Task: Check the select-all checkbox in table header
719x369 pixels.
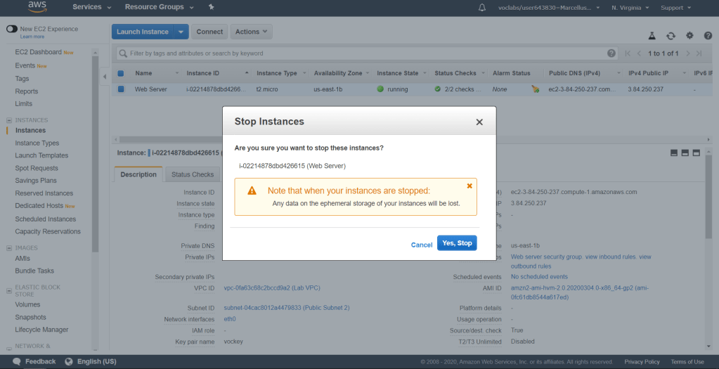Action: (x=121, y=73)
